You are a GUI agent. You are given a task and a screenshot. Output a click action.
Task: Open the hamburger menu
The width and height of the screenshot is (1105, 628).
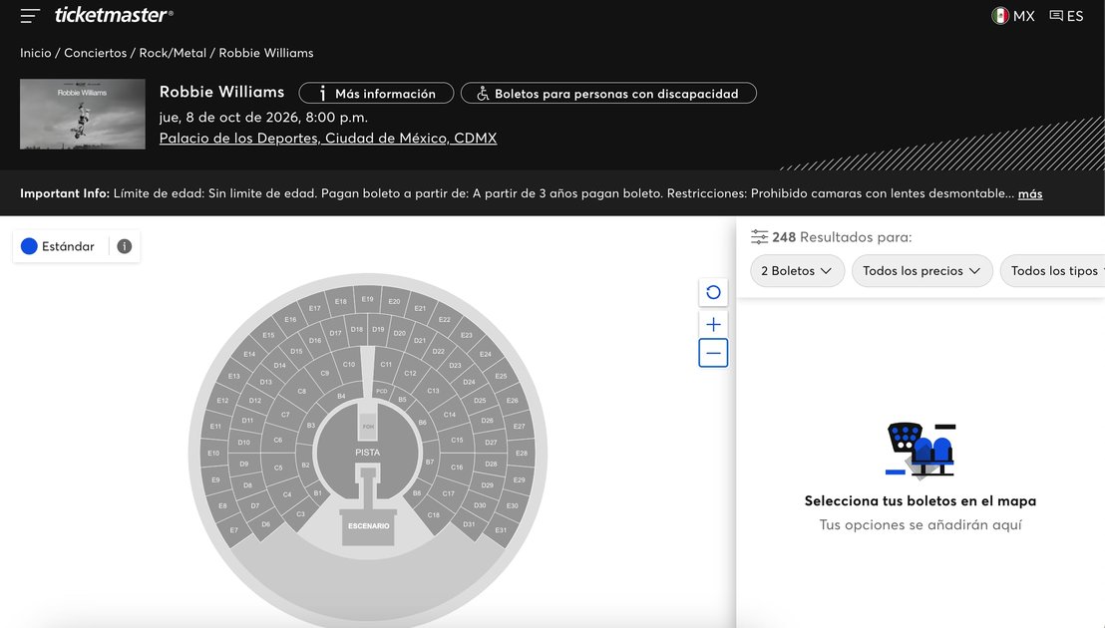[30, 16]
